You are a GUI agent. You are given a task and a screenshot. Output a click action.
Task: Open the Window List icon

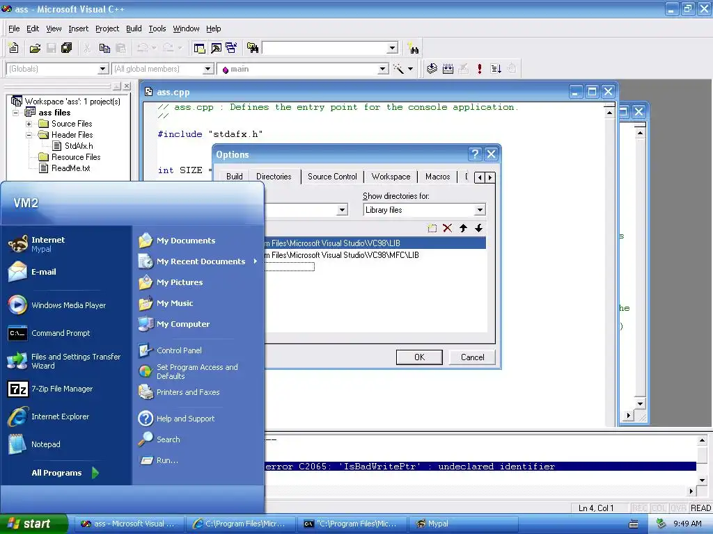pos(231,48)
